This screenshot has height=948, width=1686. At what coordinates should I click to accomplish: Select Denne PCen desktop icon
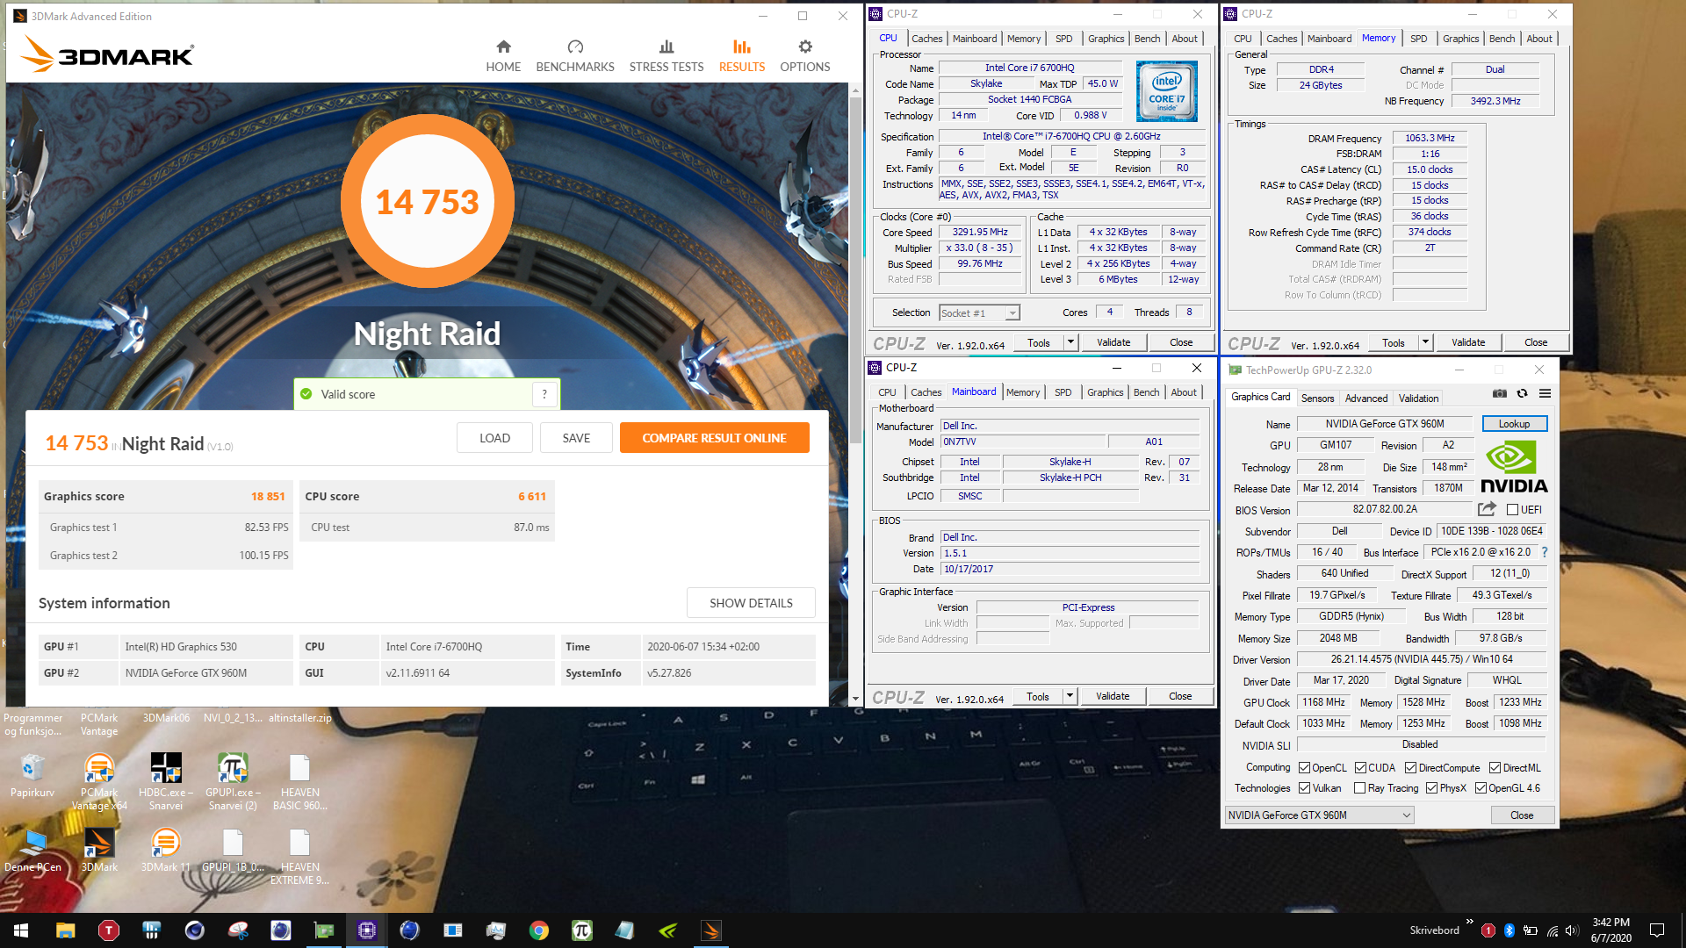(x=32, y=850)
